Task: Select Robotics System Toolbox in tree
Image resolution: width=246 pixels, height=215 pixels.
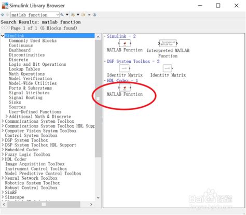Action: 32,183
